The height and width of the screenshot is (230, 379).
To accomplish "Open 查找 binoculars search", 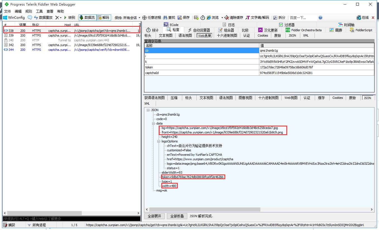I will pyautogui.click(x=169, y=18).
